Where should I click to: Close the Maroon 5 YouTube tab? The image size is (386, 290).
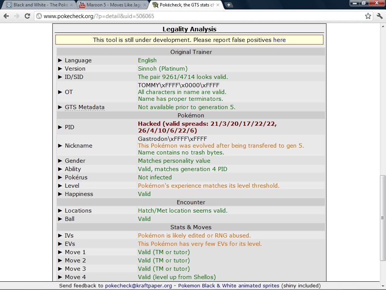click(145, 5)
